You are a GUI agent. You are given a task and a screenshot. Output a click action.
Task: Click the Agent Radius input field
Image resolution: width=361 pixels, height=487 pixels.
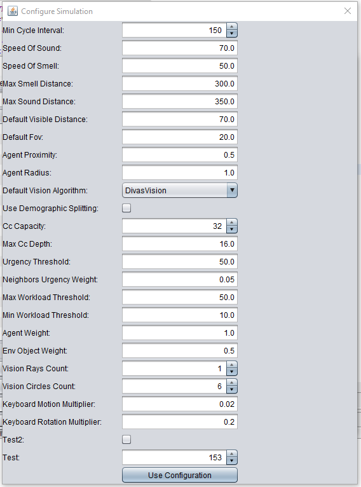(180, 173)
